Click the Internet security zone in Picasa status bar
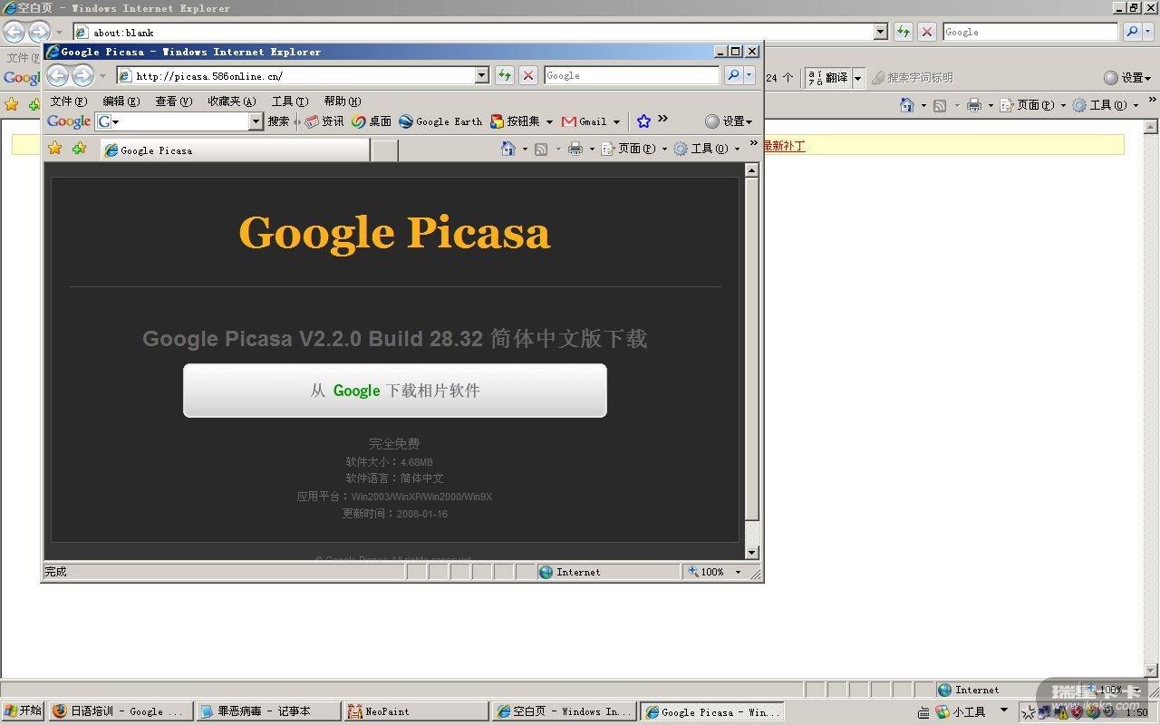The height and width of the screenshot is (725, 1160). point(608,572)
